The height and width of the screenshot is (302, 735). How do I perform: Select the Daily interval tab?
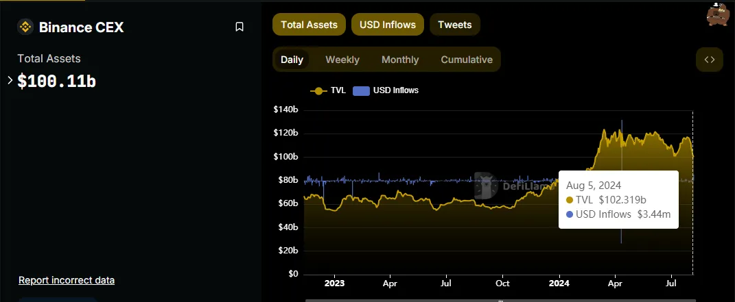[x=292, y=60]
